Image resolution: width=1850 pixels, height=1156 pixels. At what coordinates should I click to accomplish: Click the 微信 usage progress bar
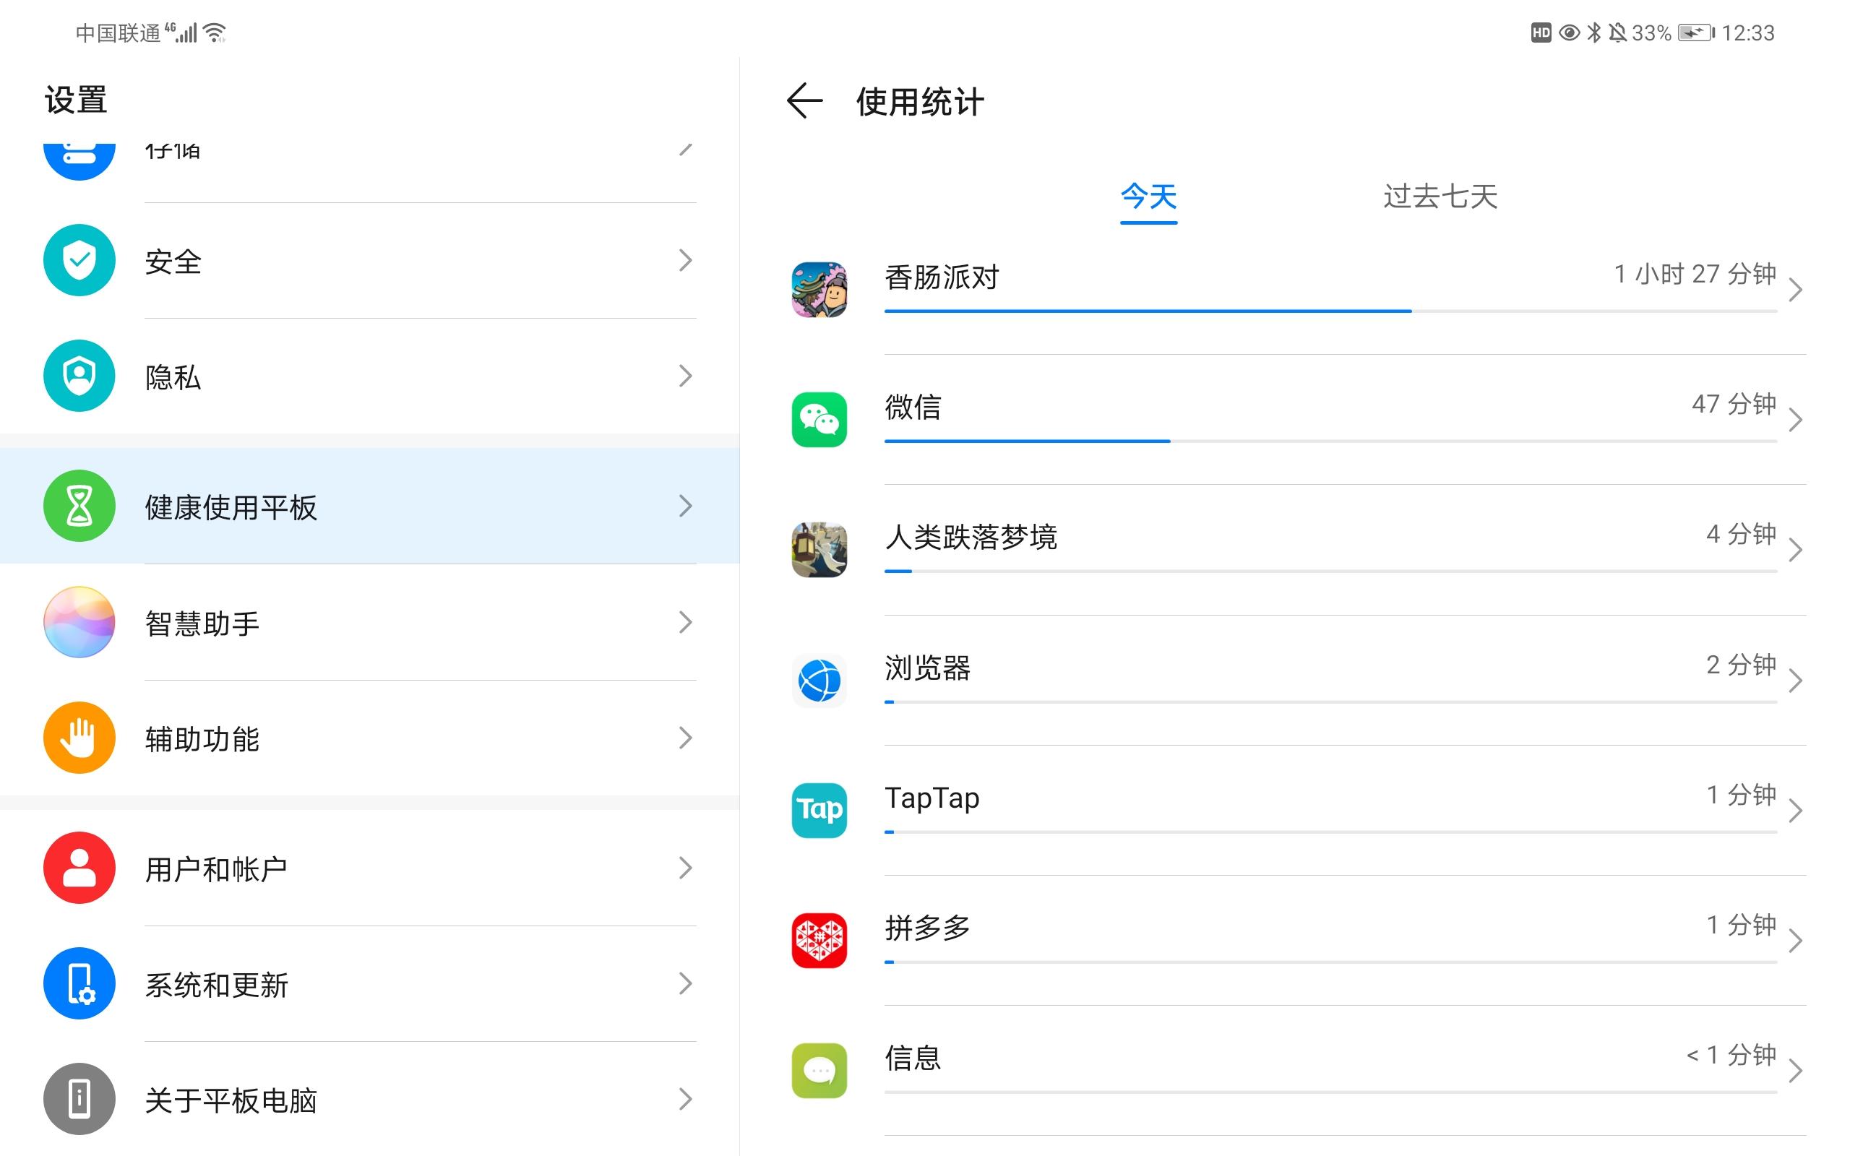[x=1330, y=441]
